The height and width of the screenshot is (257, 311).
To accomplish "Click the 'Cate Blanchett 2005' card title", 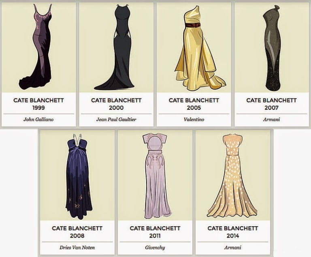I will click(x=194, y=104).
